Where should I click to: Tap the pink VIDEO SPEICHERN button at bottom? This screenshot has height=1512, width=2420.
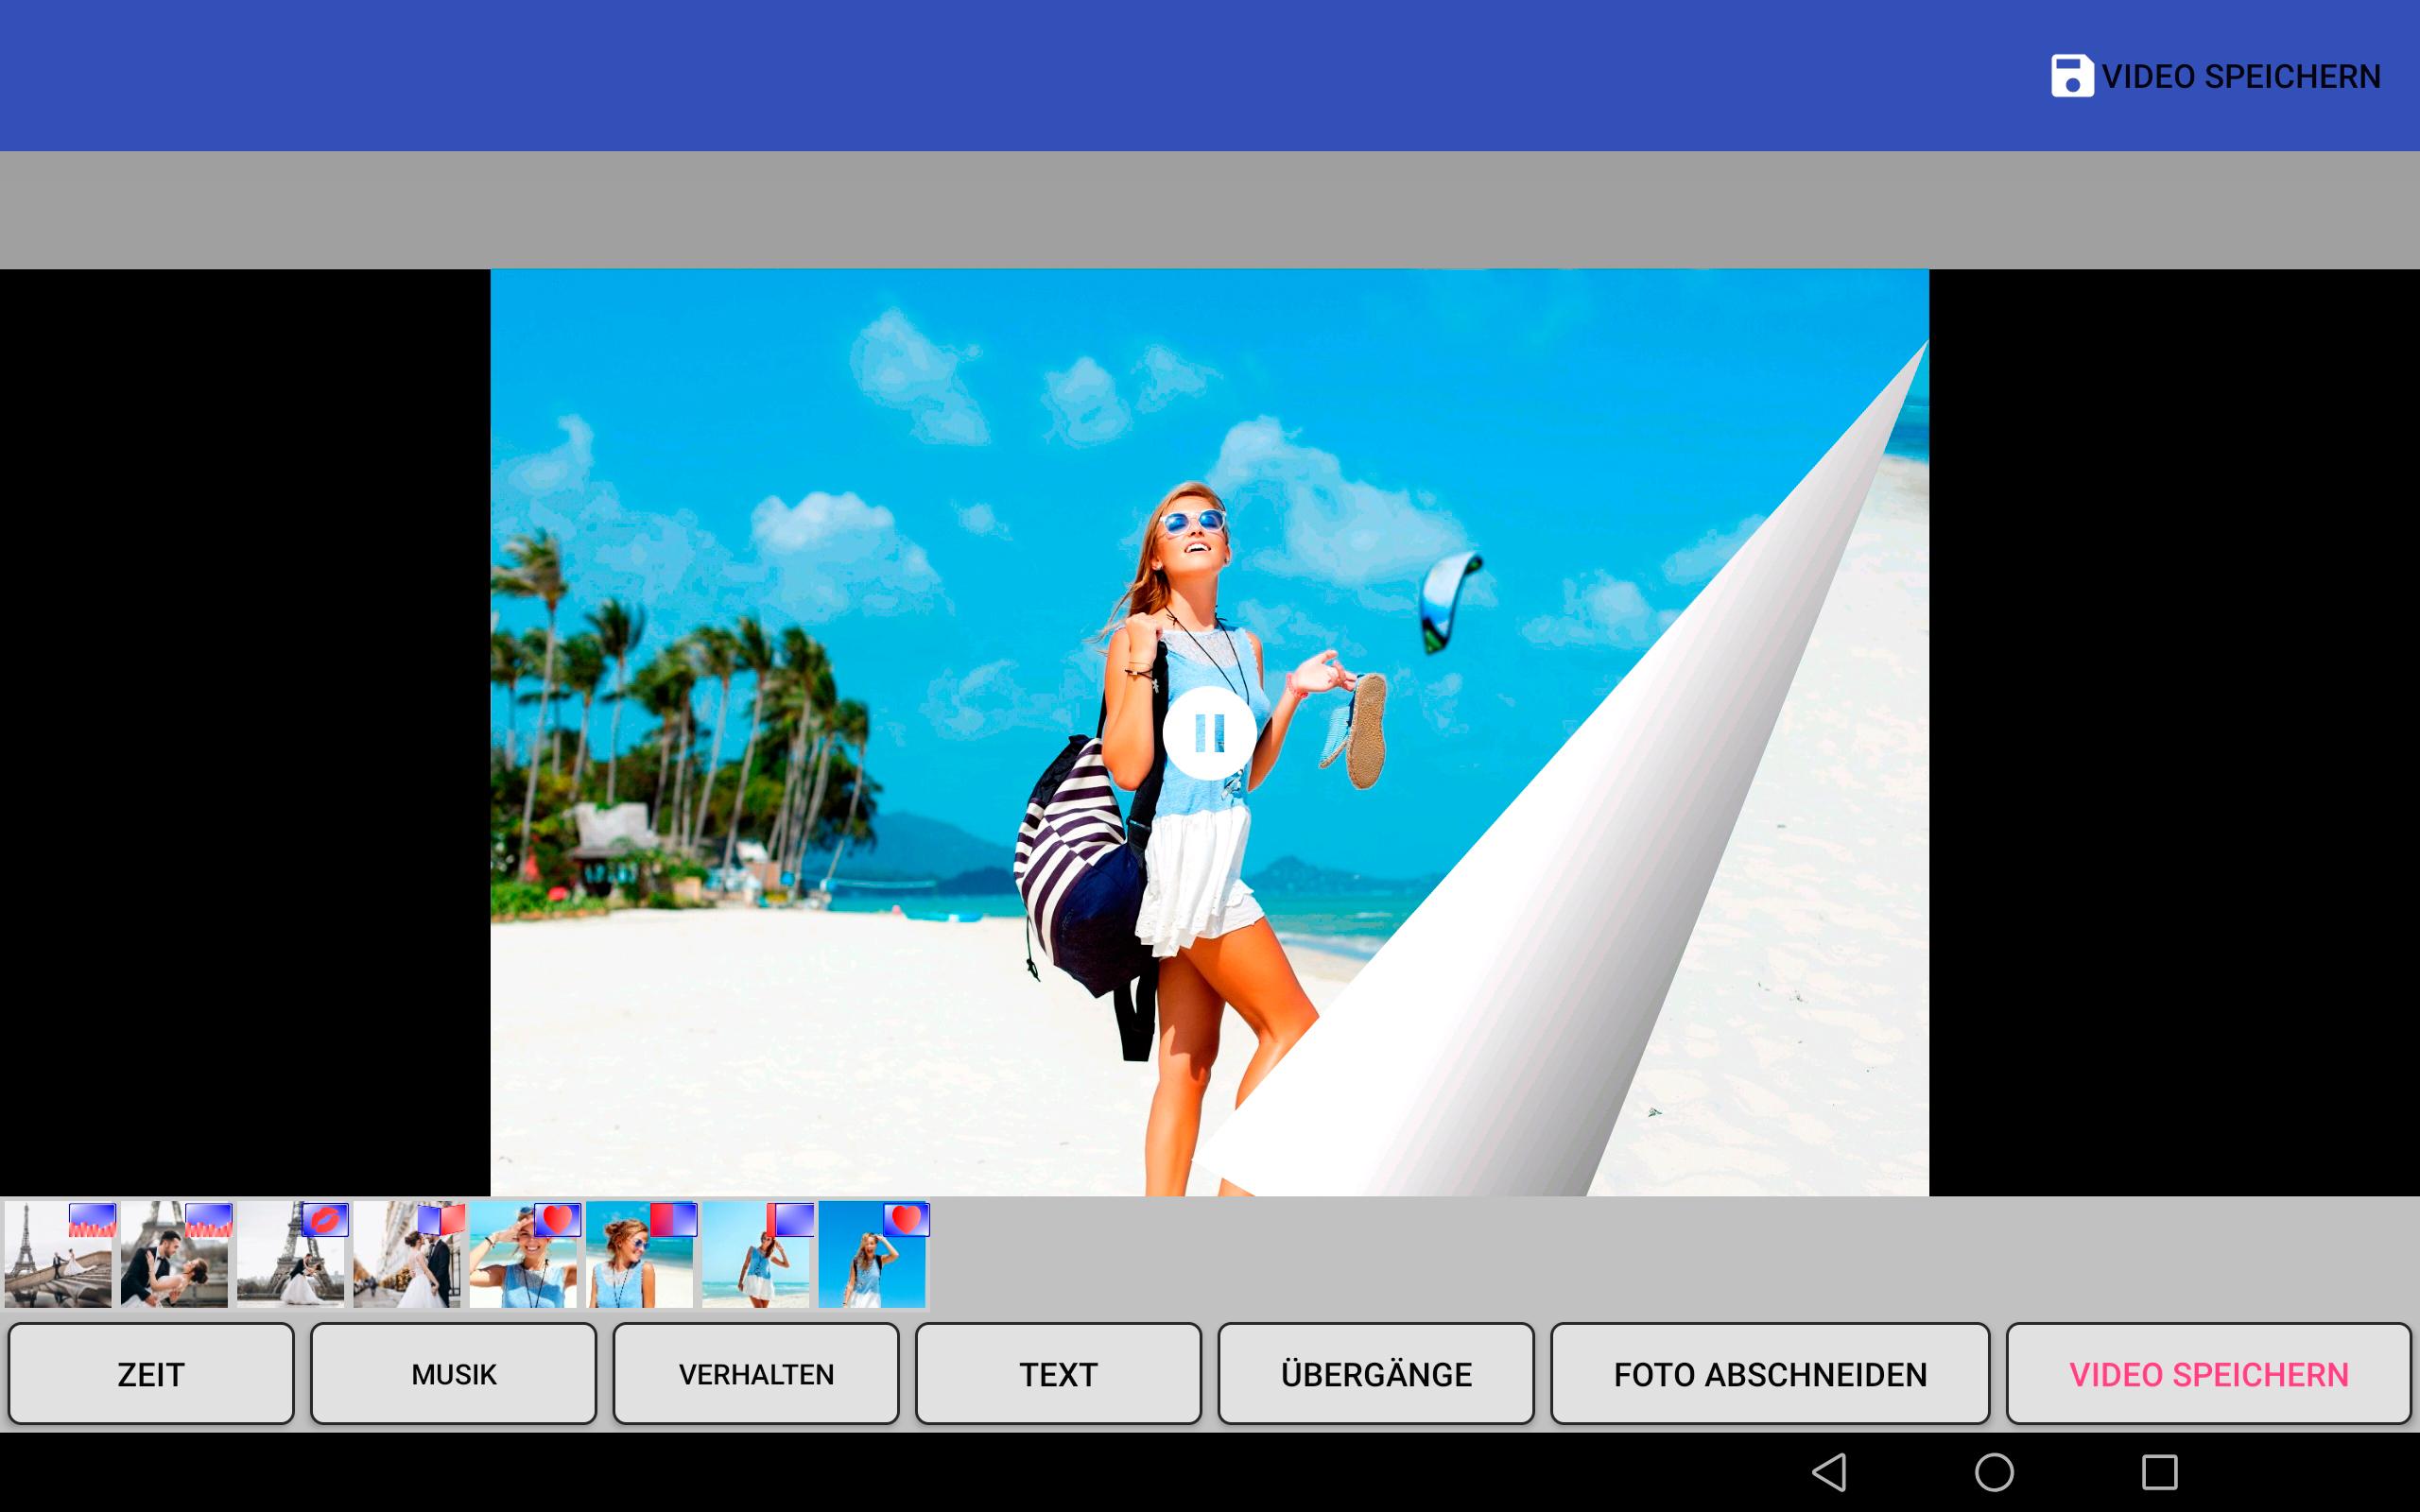pos(2209,1373)
